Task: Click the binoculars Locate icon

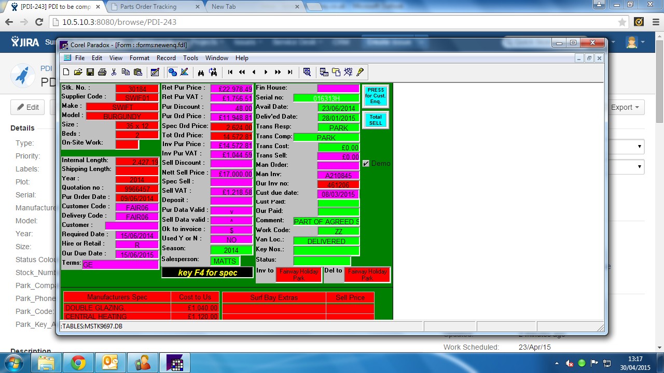Action: 201,72
